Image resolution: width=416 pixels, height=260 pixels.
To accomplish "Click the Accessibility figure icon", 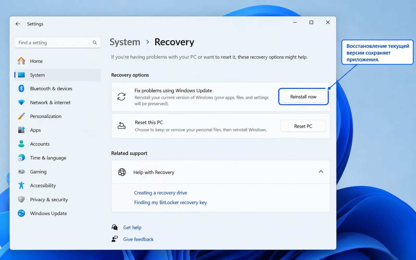I will pyautogui.click(x=21, y=185).
